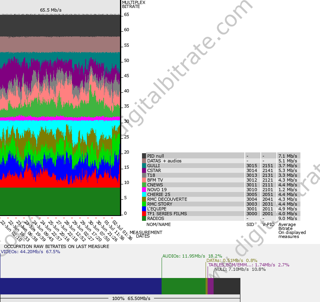Select the 'RMC STORY' channel name
The height and width of the screenshot is (302, 320).
click(x=160, y=204)
